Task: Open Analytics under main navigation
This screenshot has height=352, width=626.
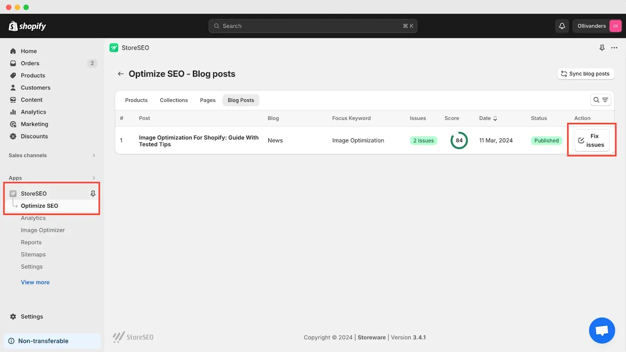Action: pos(33,112)
